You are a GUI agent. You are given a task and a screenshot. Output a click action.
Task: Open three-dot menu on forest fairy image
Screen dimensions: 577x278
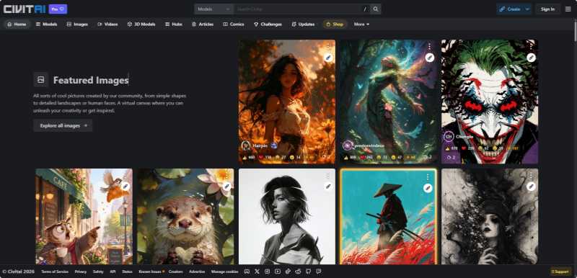429,46
